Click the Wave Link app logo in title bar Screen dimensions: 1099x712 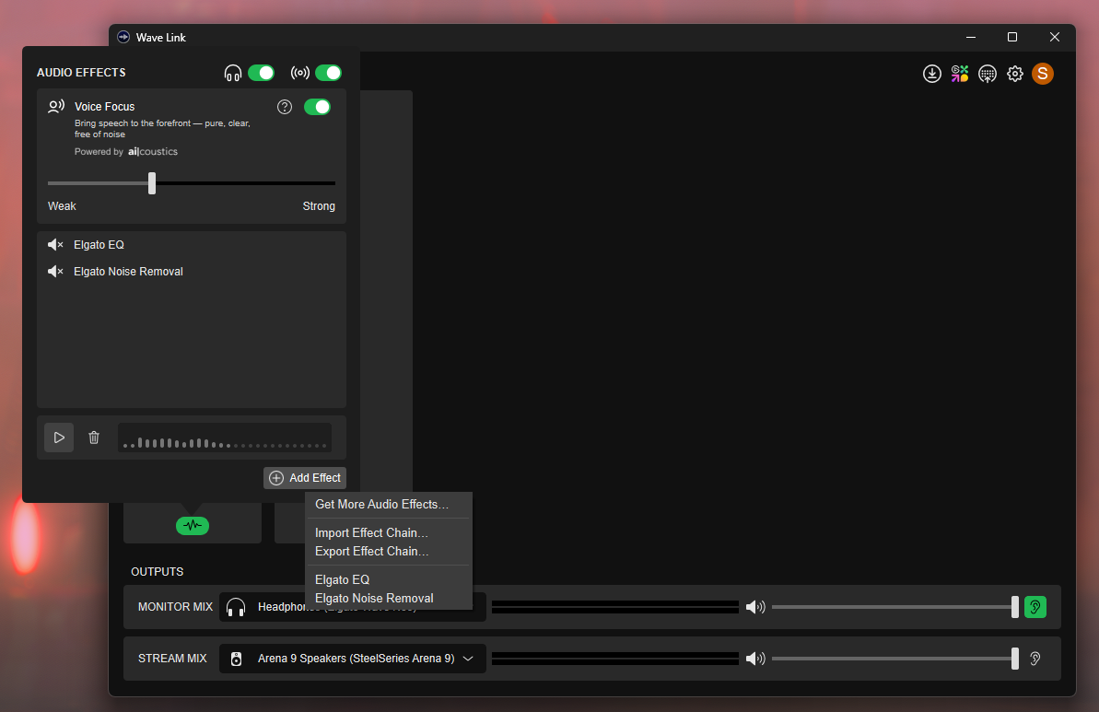(x=123, y=37)
